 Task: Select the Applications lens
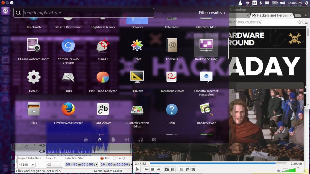(x=99, y=140)
